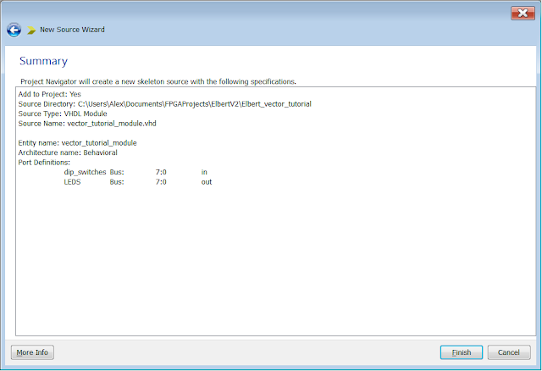The image size is (542, 371).
Task: Click the LEDS port name
Action: click(x=72, y=182)
